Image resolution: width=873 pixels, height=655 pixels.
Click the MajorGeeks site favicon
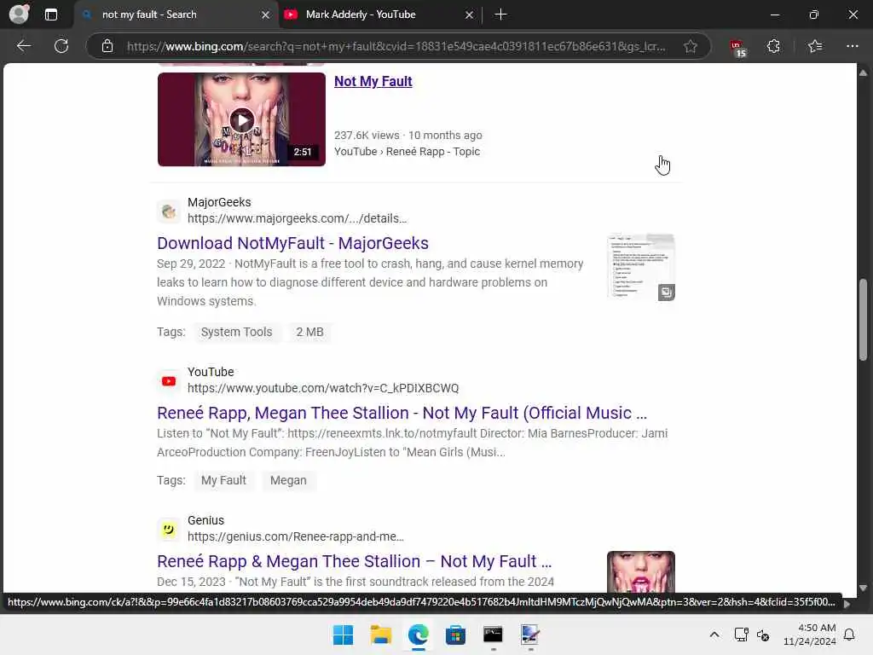pyautogui.click(x=169, y=212)
